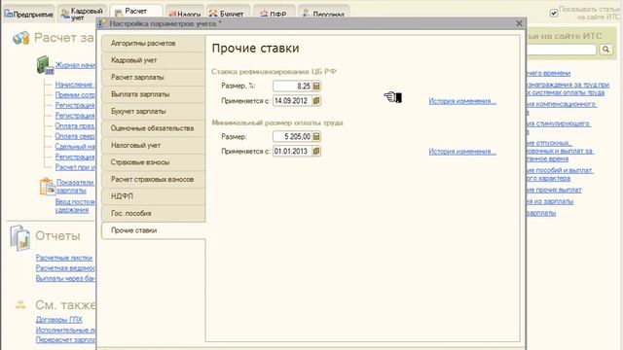This screenshot has width=623, height=350.
Task: Click the Показатели зарплаты clipboard icon
Action: coord(48,187)
